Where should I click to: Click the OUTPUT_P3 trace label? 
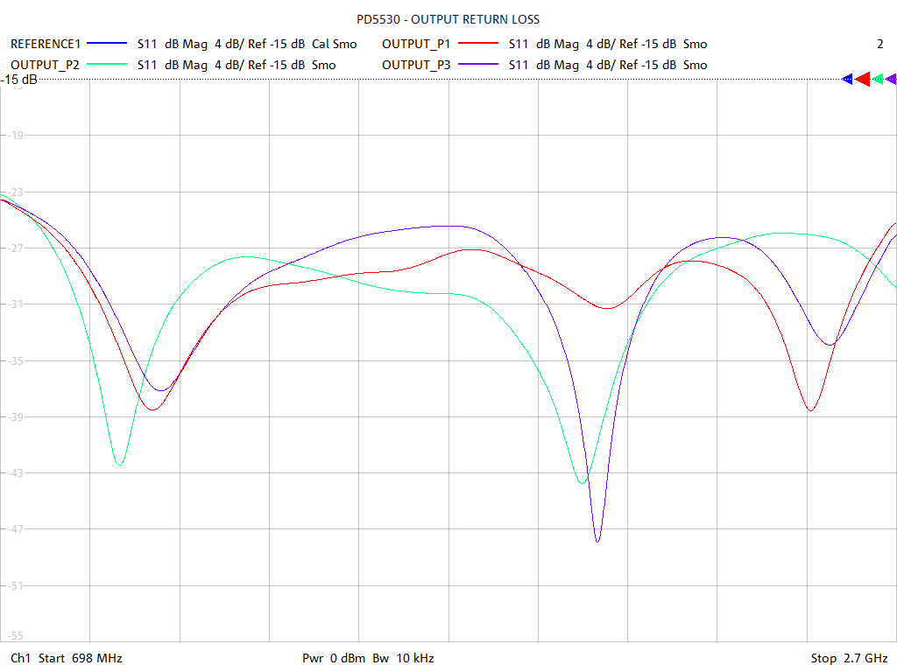point(416,65)
